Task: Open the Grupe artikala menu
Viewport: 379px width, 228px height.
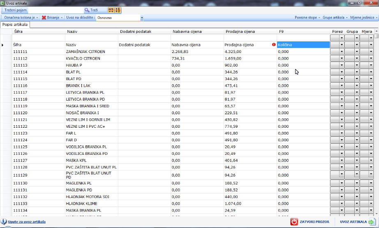Action: [335, 17]
